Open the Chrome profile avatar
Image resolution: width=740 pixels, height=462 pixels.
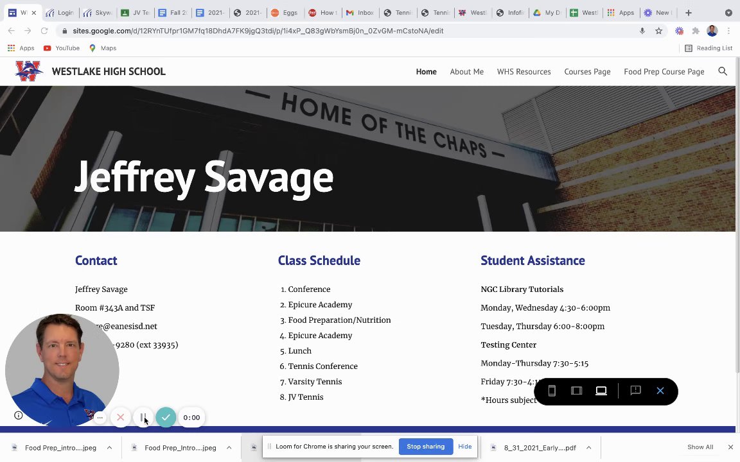(x=712, y=31)
